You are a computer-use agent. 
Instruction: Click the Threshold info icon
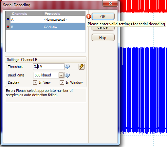point(67,67)
